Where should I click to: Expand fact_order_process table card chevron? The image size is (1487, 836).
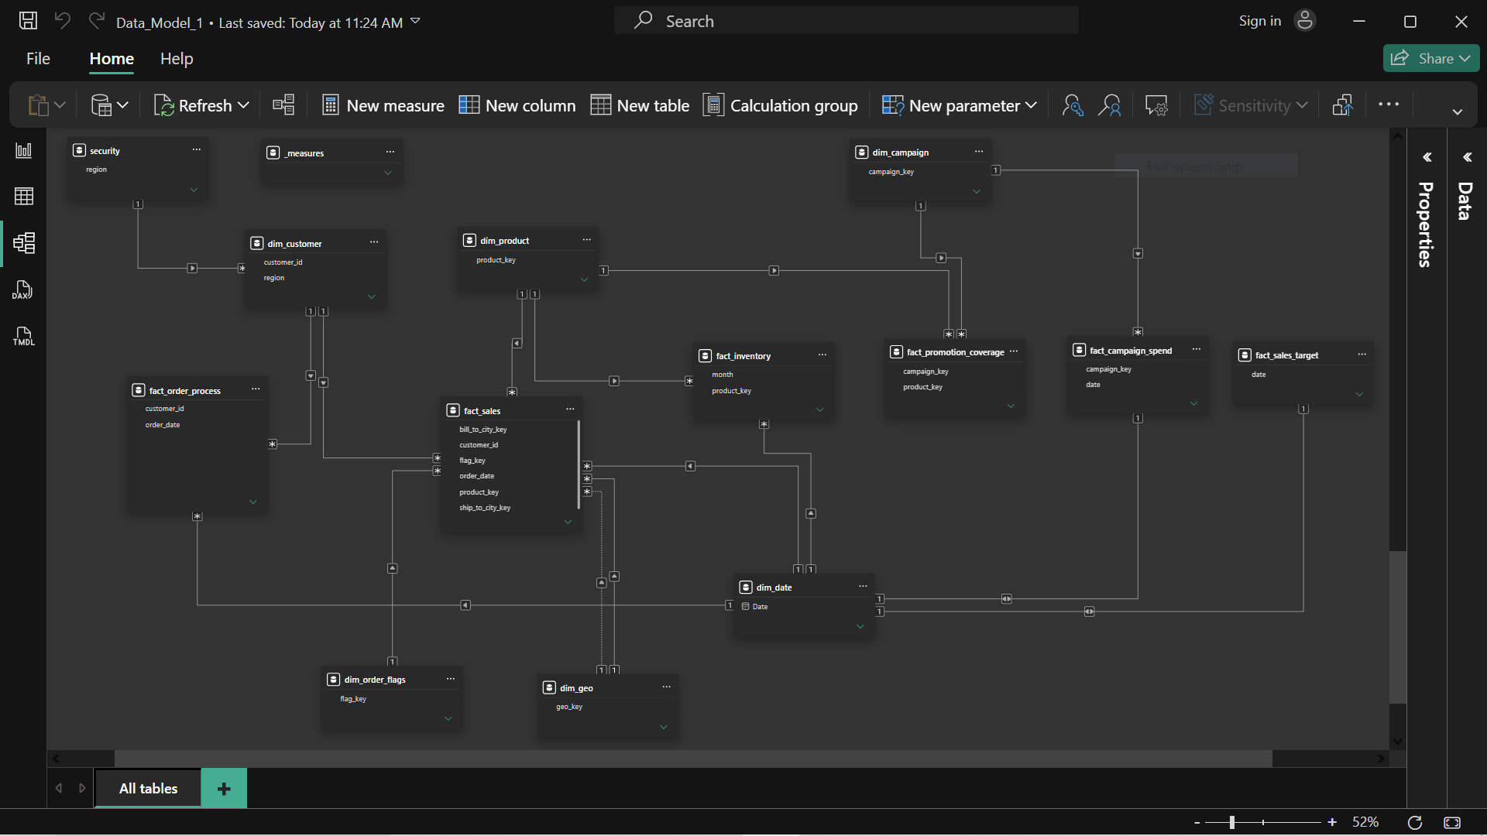[x=253, y=502]
